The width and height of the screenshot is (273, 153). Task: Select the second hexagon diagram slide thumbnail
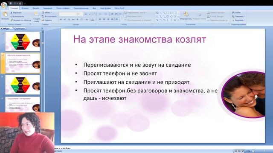[x=23, y=85]
